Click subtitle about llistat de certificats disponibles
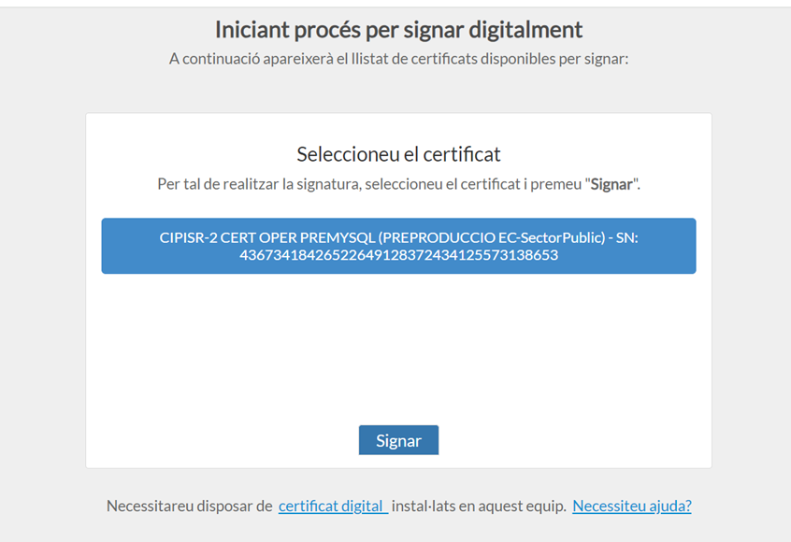Image resolution: width=791 pixels, height=542 pixels. (398, 59)
